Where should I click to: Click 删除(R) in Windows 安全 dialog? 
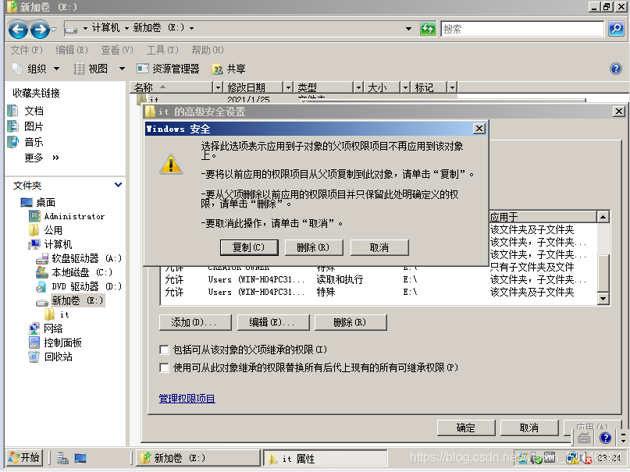314,247
